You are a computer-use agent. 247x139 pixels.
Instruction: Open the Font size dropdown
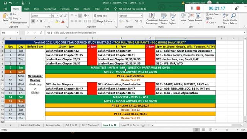58,15
